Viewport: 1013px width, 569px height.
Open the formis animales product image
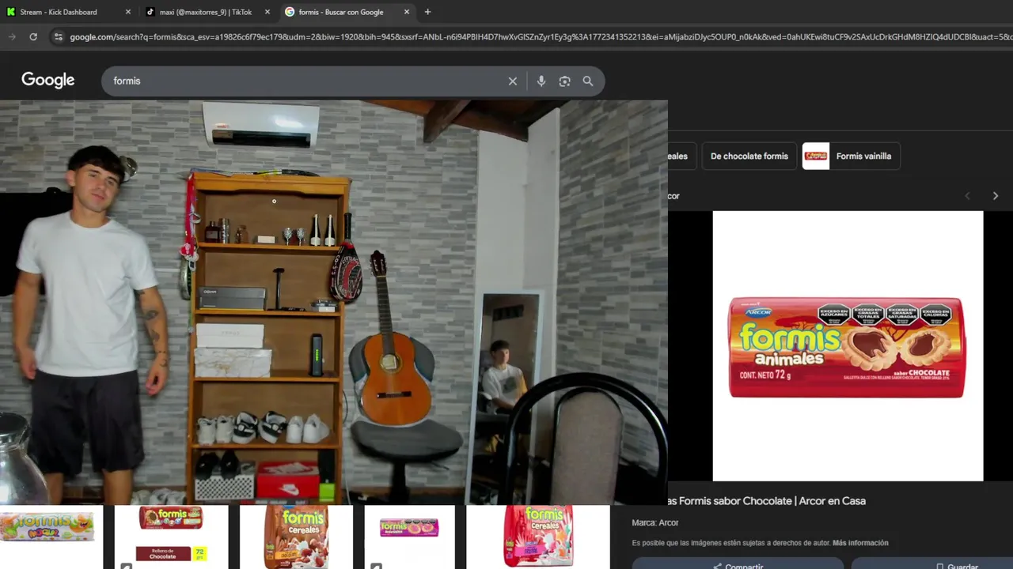coord(848,346)
